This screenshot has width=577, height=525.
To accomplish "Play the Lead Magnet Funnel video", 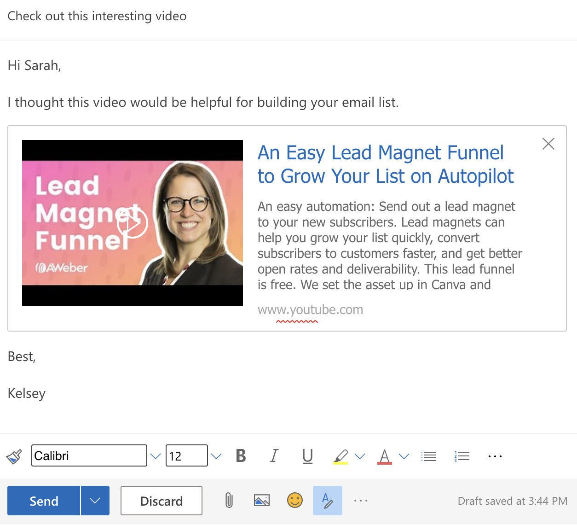I will pos(133,222).
